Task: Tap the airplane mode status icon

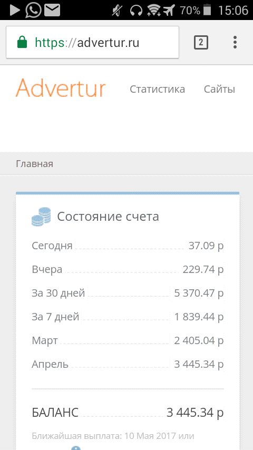Action: click(169, 11)
